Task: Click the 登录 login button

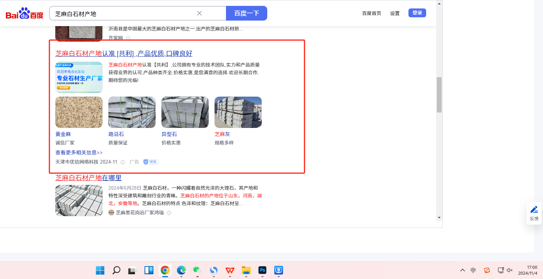Action: (x=417, y=13)
